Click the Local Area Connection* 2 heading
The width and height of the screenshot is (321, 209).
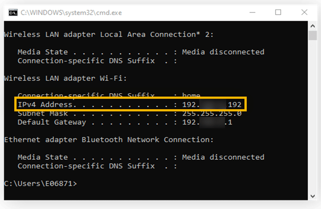pos(109,34)
